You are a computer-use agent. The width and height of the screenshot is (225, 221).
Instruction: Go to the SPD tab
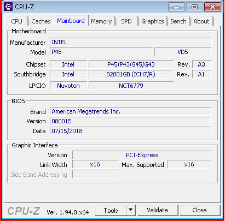tap(126, 21)
